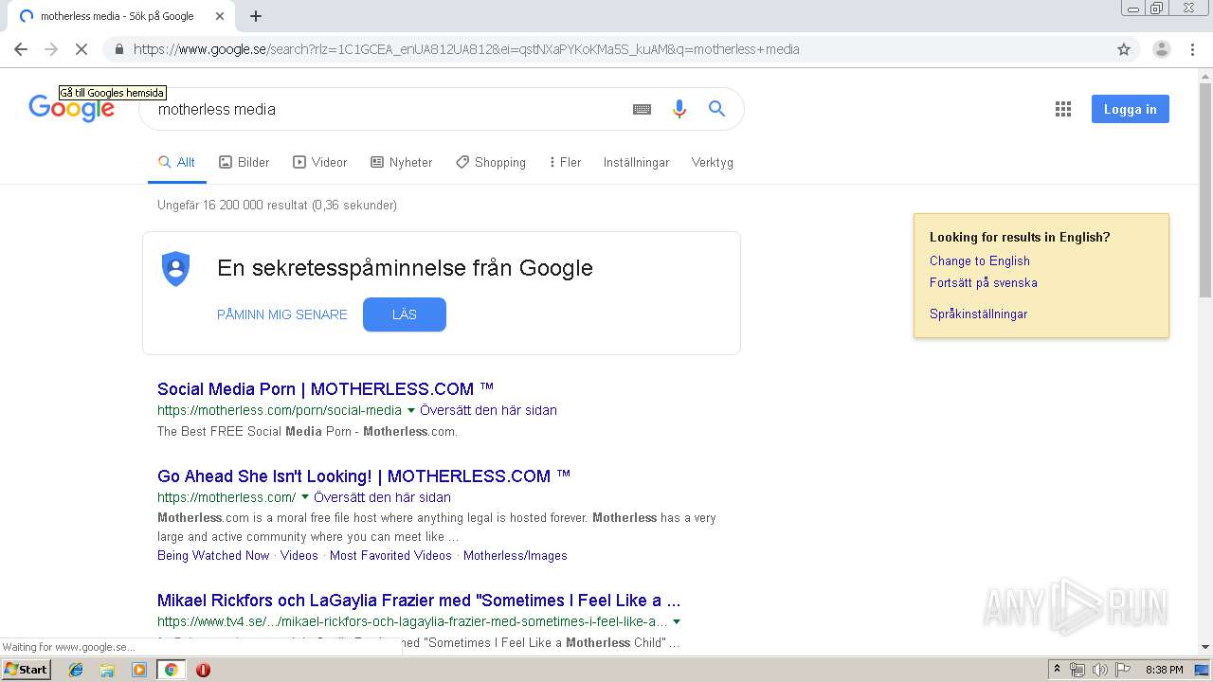Click PÅMINN MIG SENARE
Viewport: 1213px width, 682px height.
pos(282,314)
